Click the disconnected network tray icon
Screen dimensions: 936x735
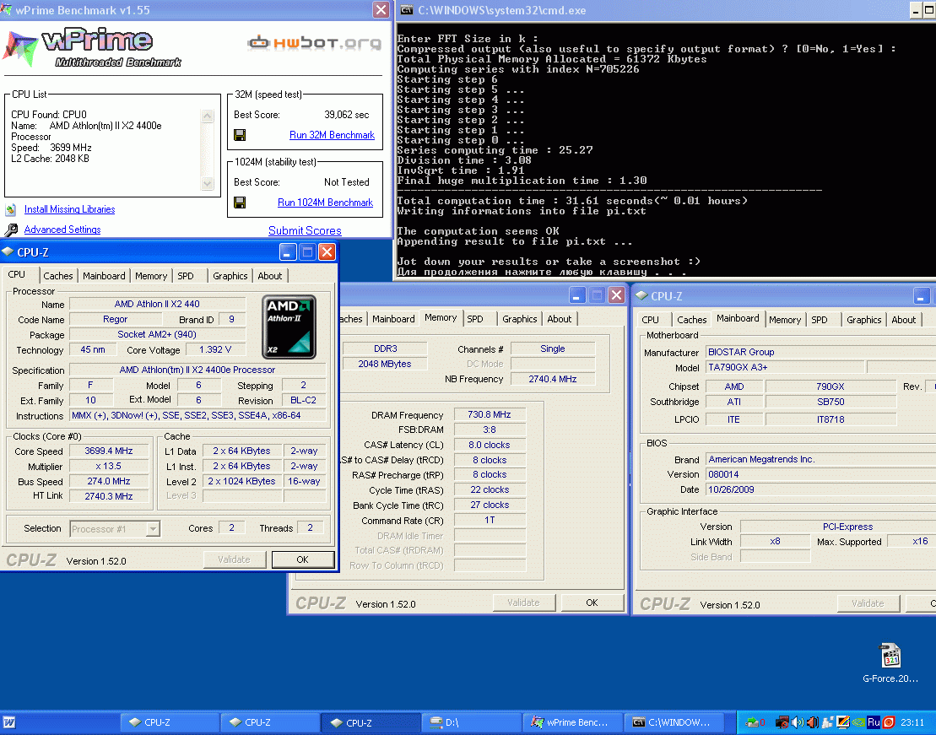[782, 722]
